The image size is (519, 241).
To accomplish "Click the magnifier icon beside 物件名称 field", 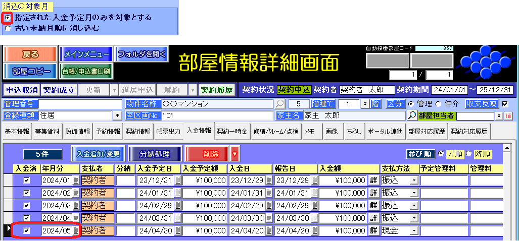I will (279, 104).
